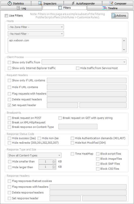Click the Timeline bars icon
This screenshot has width=134, height=204.
[105, 8]
